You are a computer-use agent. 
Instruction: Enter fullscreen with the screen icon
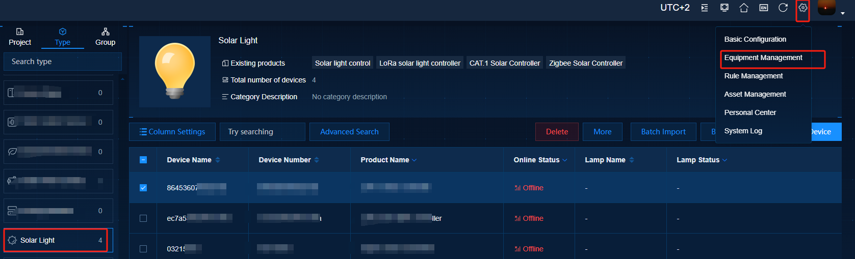tap(724, 8)
